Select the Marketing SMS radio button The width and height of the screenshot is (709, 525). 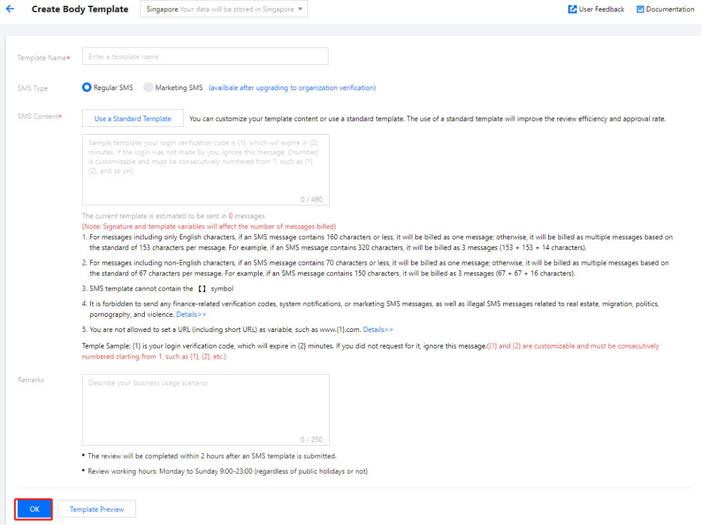coord(148,87)
